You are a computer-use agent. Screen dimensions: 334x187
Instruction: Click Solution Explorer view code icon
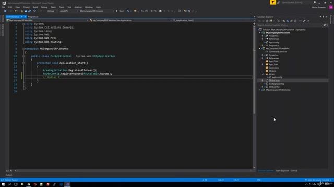tap(300, 21)
